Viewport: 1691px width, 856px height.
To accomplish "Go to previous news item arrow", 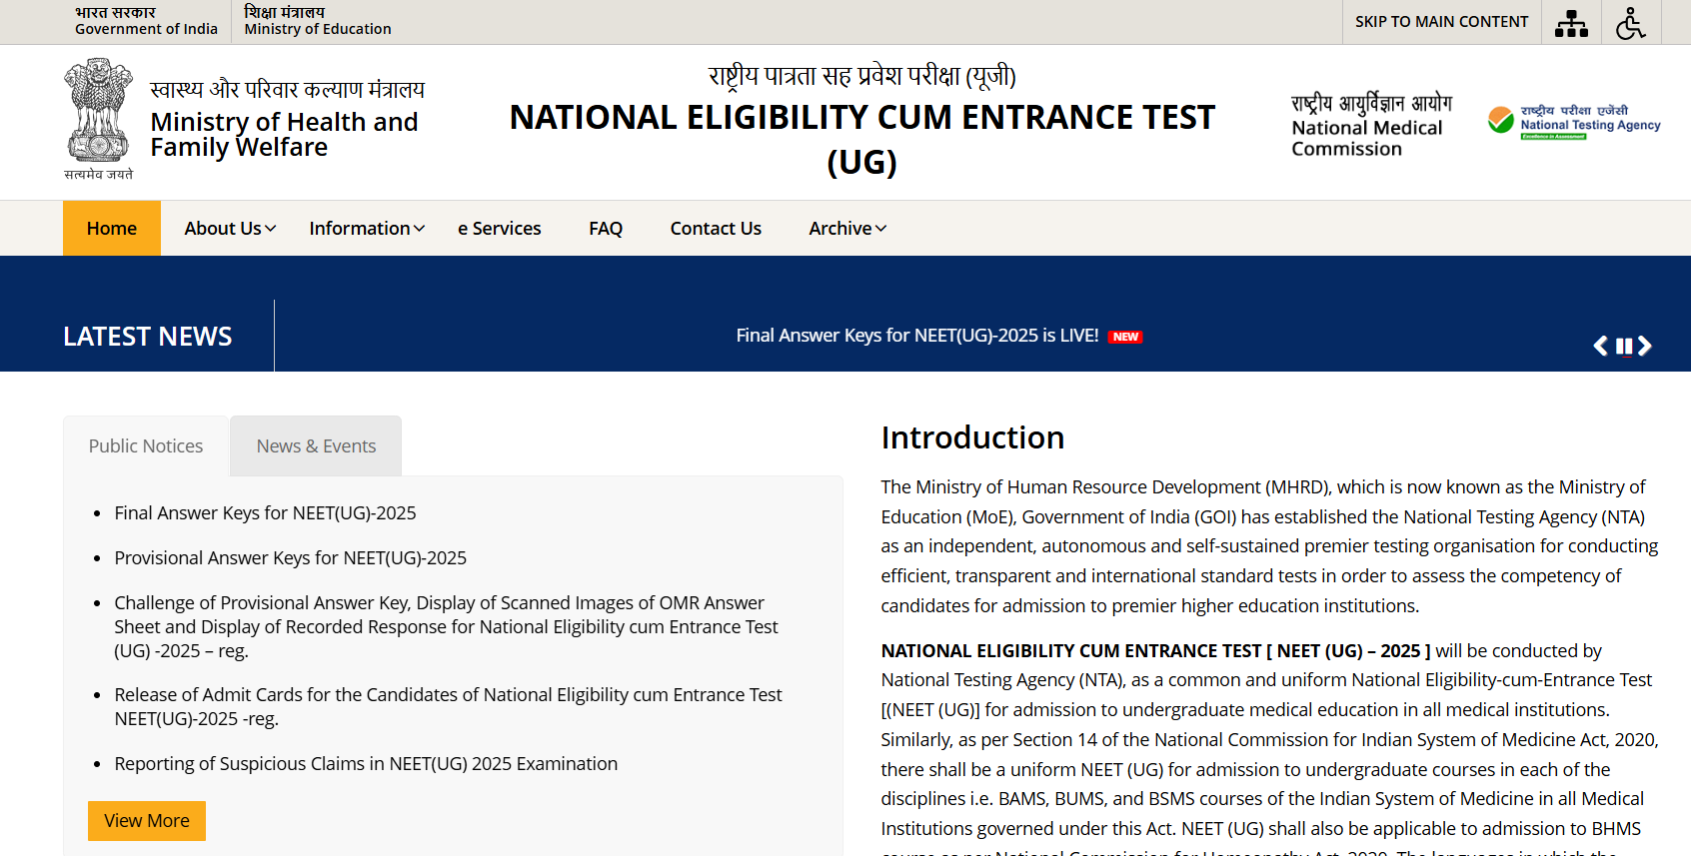I will [x=1601, y=346].
